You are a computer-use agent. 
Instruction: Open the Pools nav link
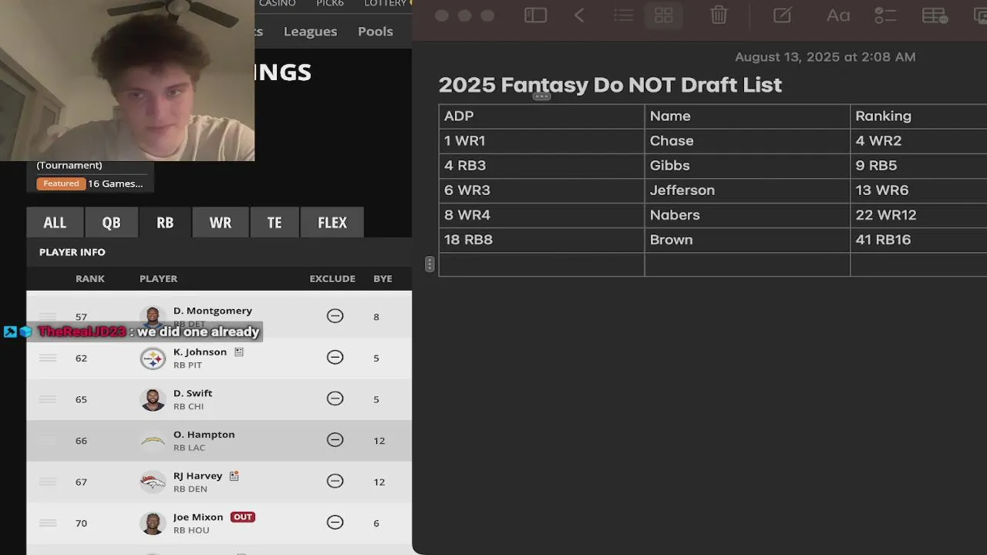(376, 32)
